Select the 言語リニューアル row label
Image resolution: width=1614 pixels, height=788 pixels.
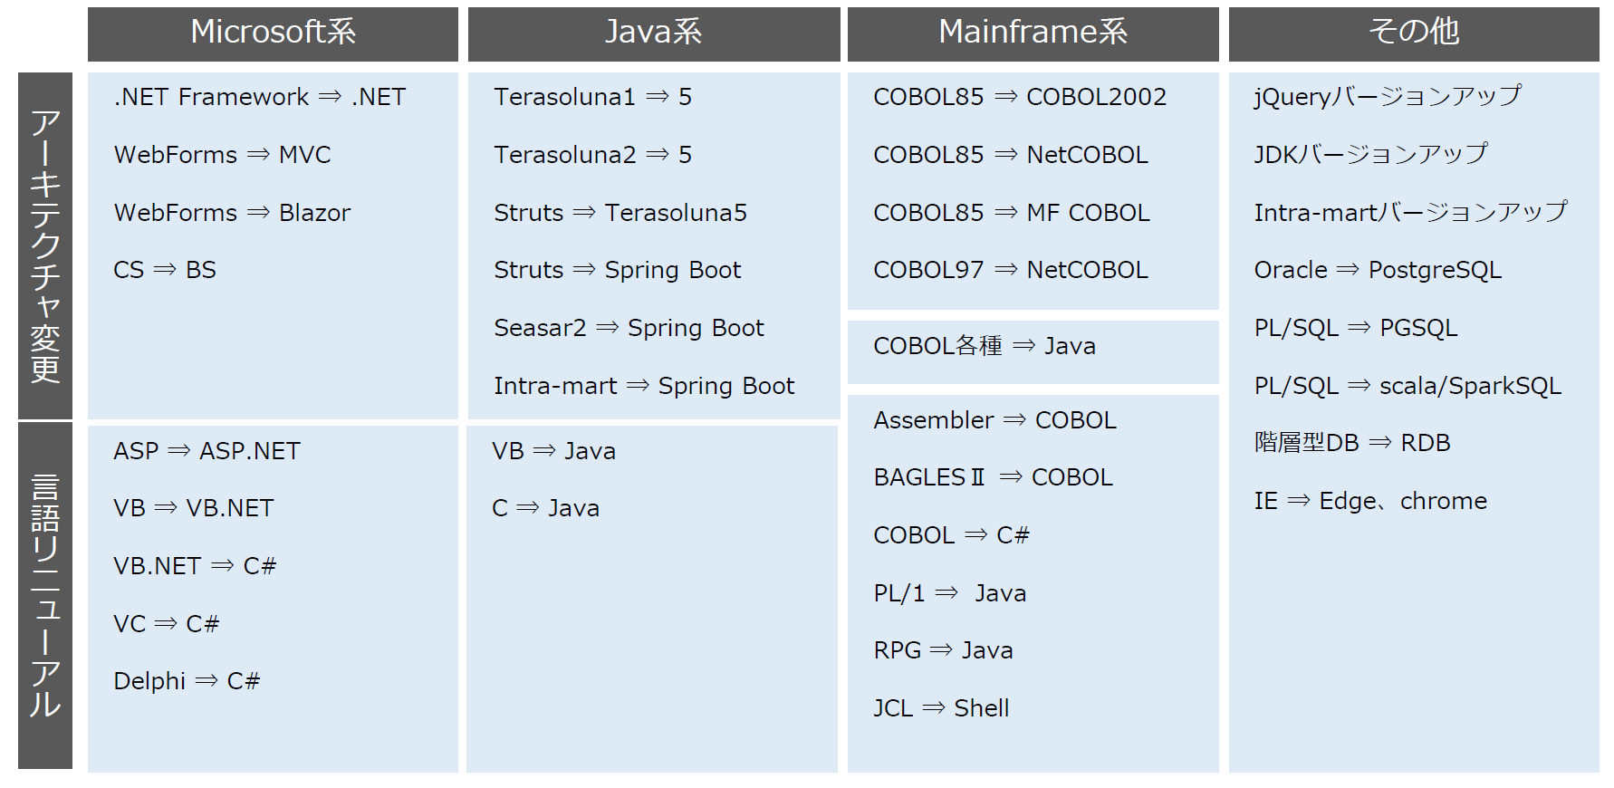(x=45, y=595)
